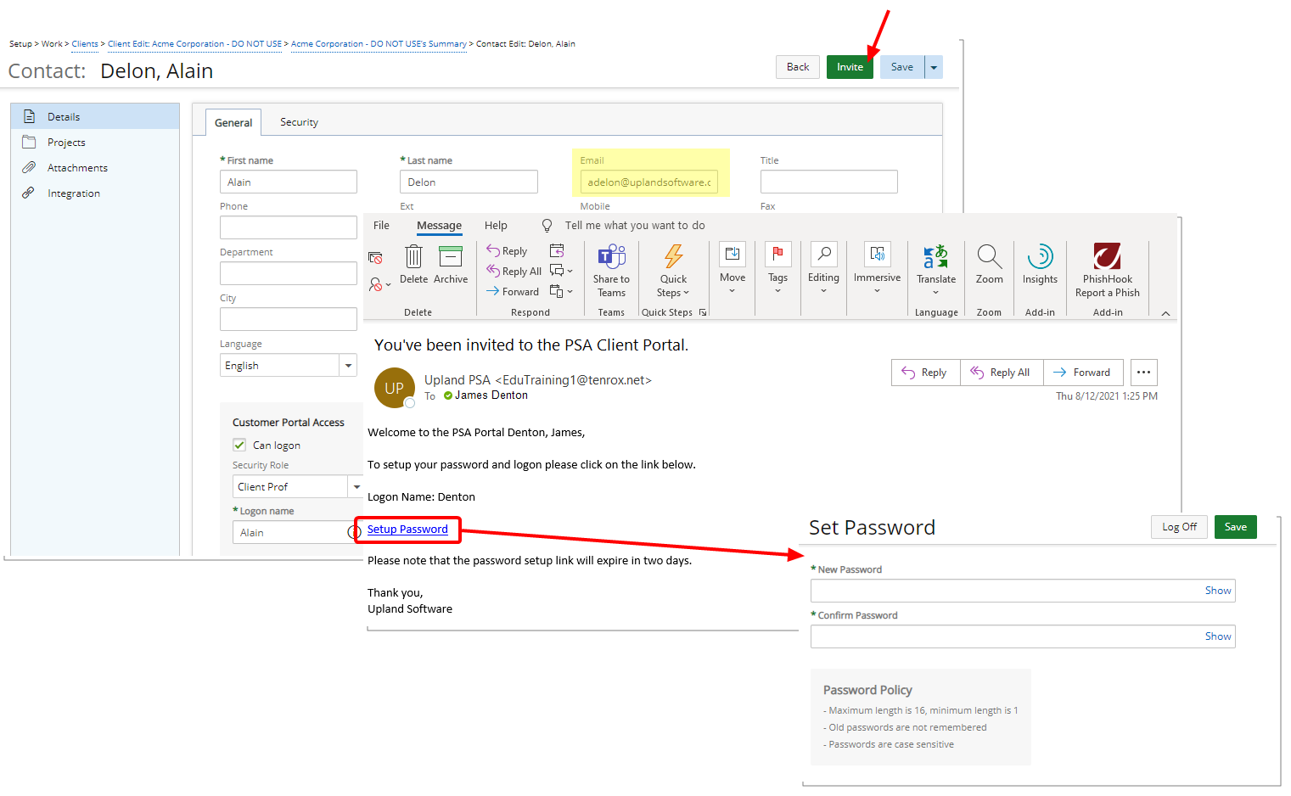Open the Move dropdown in the ribbon
This screenshot has width=1291, height=796.
733,268
